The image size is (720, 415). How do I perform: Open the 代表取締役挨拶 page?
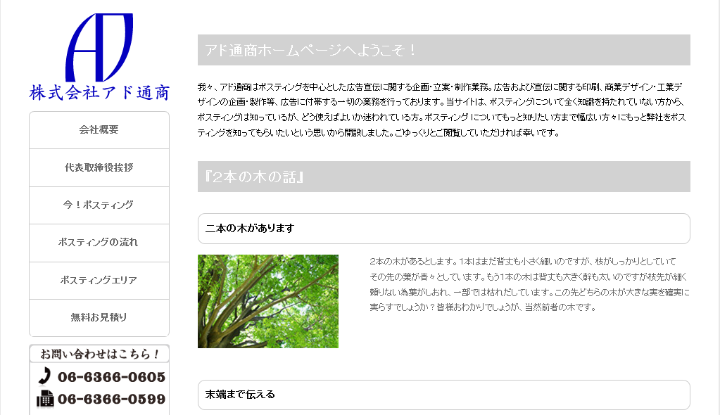[x=98, y=167]
